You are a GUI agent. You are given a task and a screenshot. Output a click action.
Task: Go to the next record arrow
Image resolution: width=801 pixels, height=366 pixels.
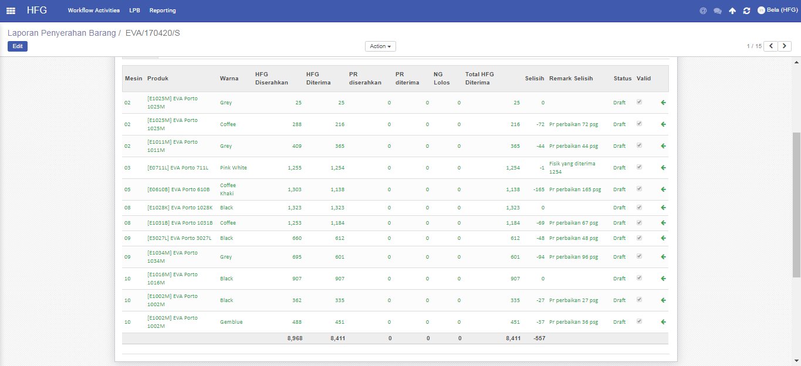[x=785, y=46]
